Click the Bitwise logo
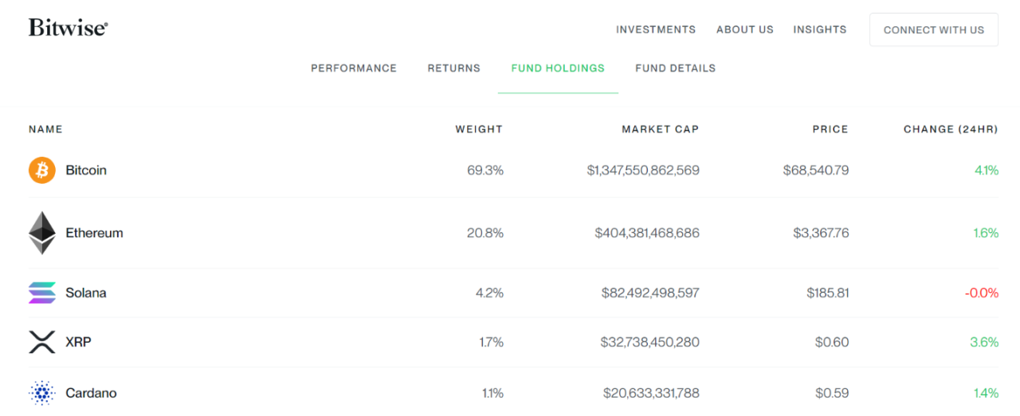Screen dimensions: 1020x416 pos(69,28)
